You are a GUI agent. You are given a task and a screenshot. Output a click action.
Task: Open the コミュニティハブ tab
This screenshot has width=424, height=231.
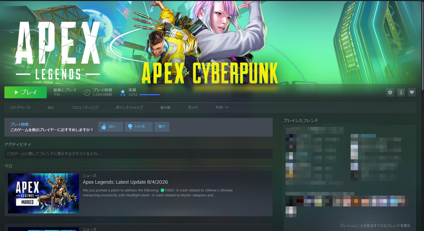(85, 107)
